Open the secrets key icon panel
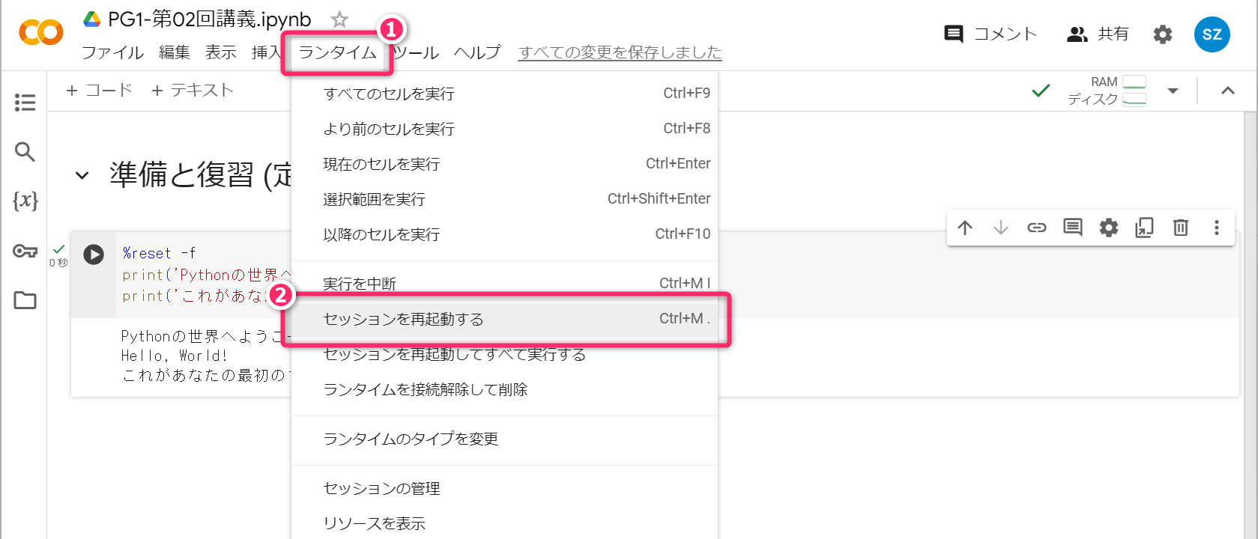 click(25, 251)
